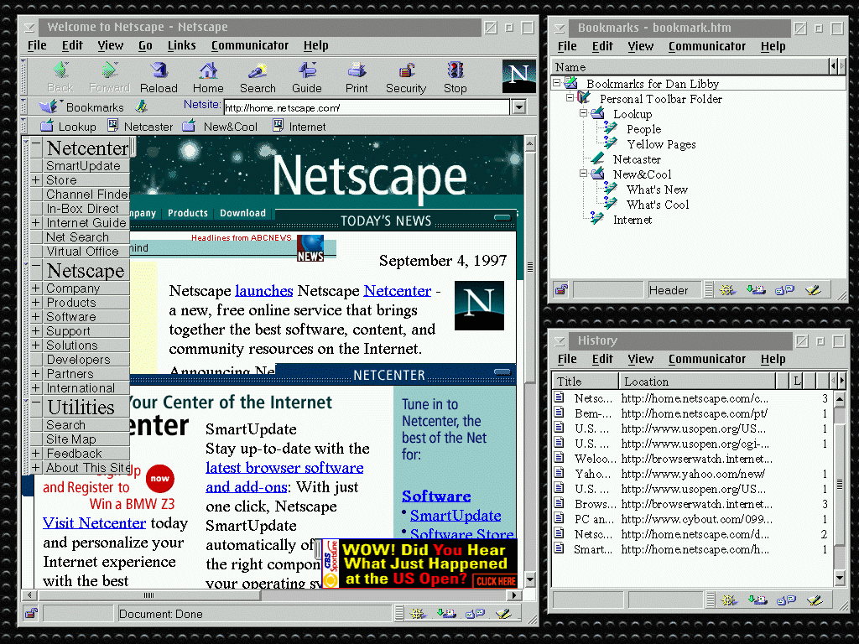Click the Netscape N logo throbber

pos(518,76)
